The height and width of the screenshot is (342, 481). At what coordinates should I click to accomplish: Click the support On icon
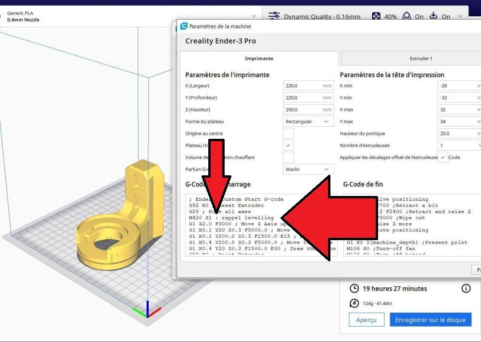406,16
